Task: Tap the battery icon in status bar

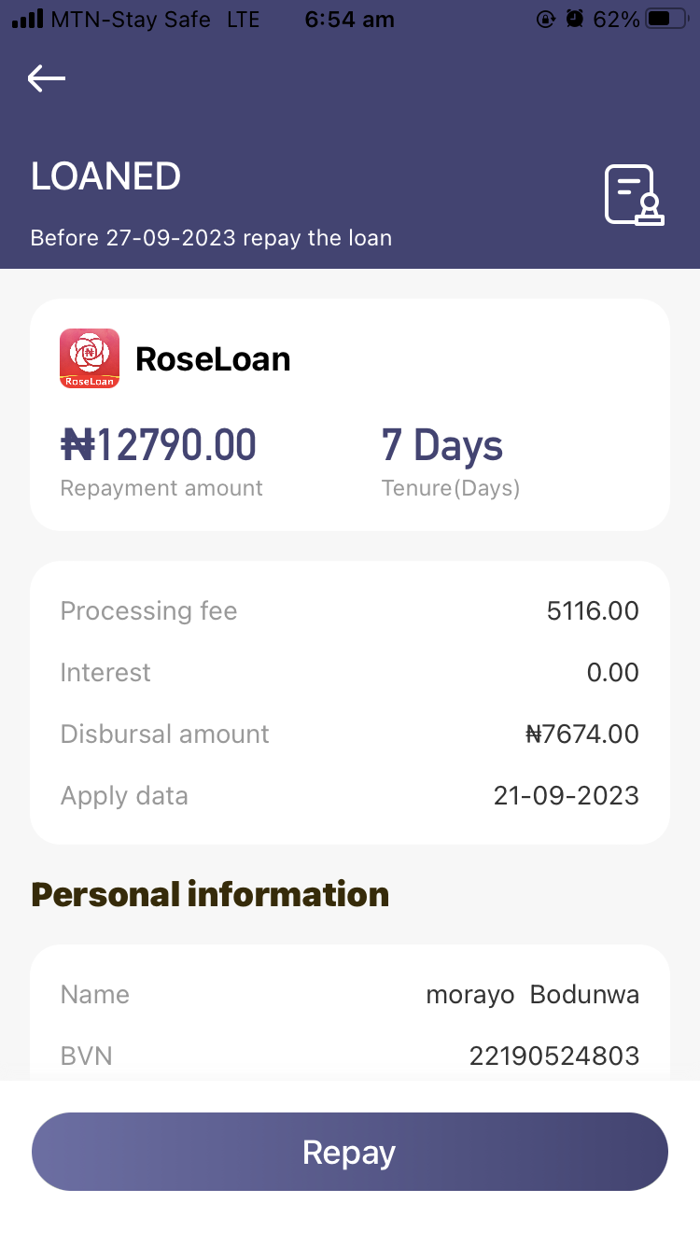Action: coord(666,19)
